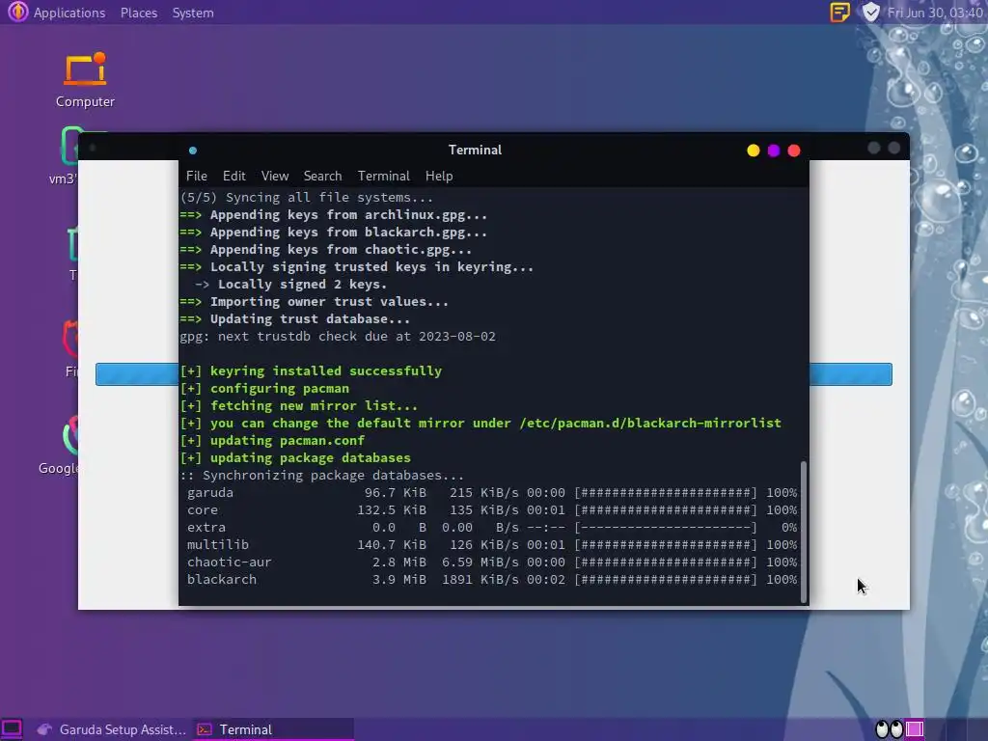
Task: Click the eyes applet in bottom panel
Action: [x=889, y=729]
